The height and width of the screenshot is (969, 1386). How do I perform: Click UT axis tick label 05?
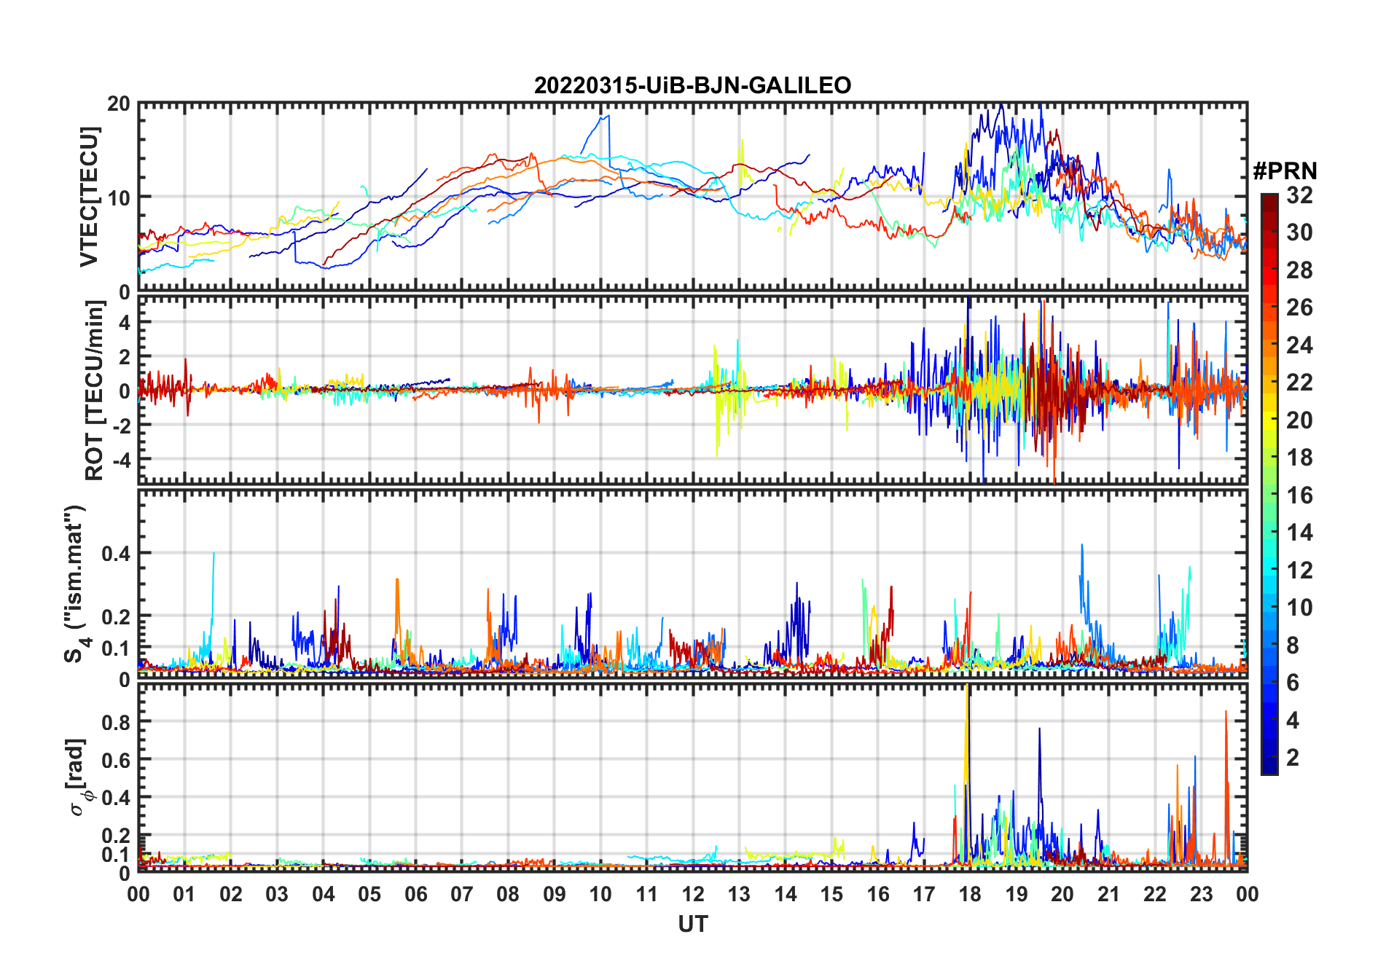click(369, 894)
